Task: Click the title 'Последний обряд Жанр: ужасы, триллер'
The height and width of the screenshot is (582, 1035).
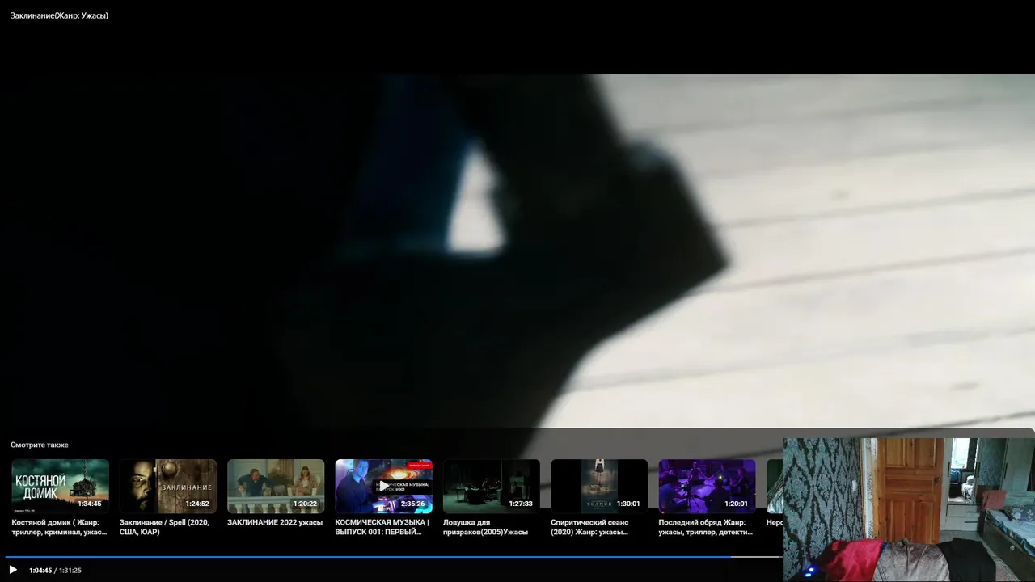Action: [705, 527]
